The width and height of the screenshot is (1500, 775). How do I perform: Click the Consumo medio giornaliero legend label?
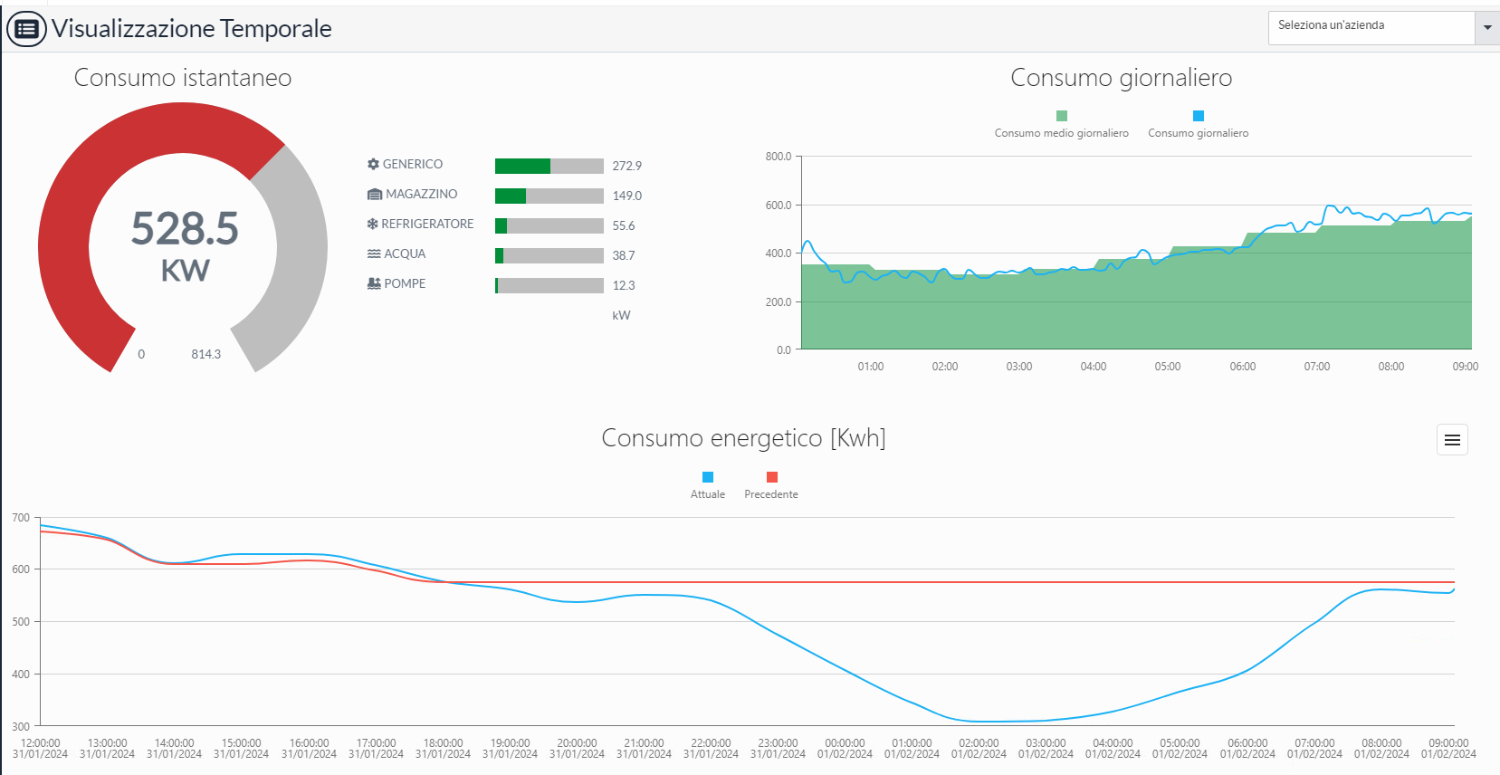1062,133
